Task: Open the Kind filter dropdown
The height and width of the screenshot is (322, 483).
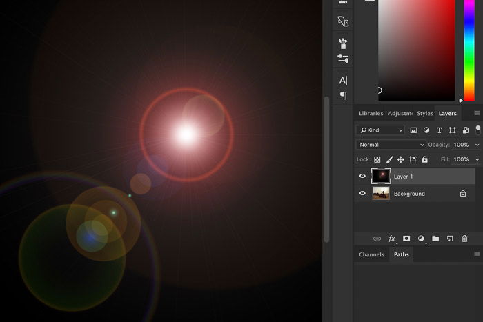Action: [x=380, y=130]
